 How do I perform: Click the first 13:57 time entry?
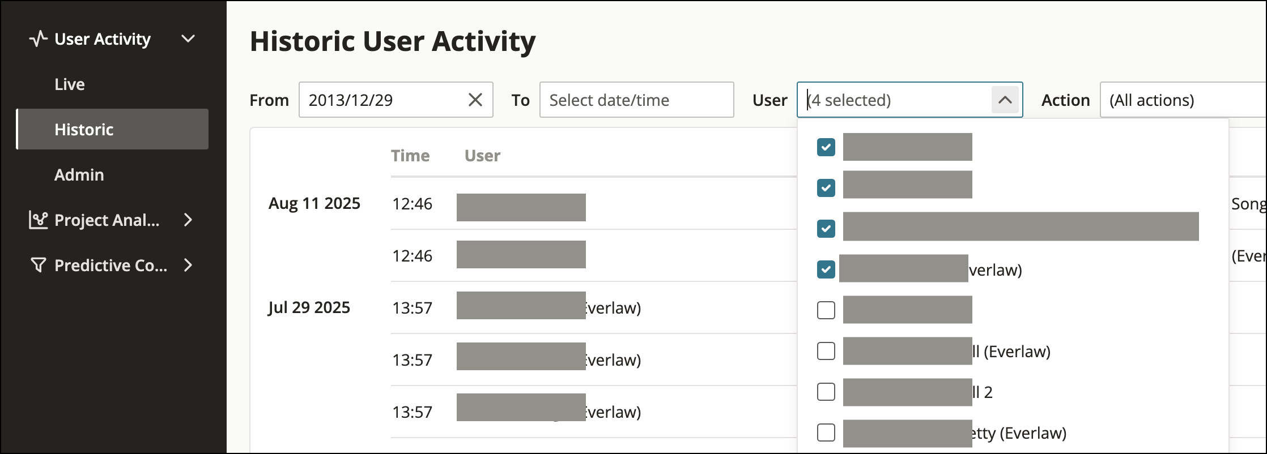pos(413,308)
